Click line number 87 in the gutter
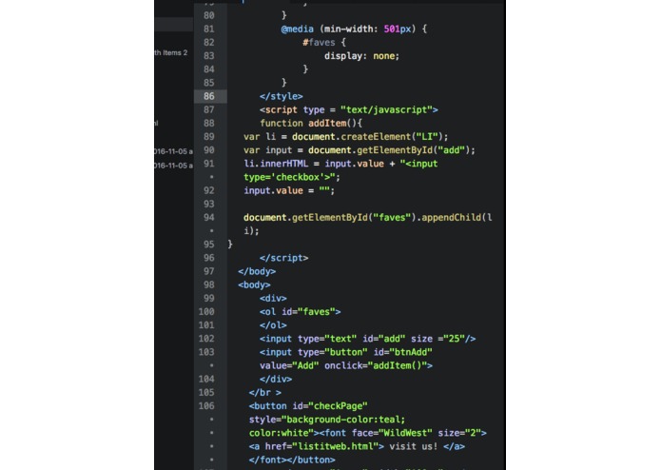The height and width of the screenshot is (470, 661). [209, 109]
